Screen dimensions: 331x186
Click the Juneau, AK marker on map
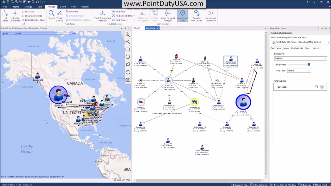pyautogui.click(x=37, y=76)
